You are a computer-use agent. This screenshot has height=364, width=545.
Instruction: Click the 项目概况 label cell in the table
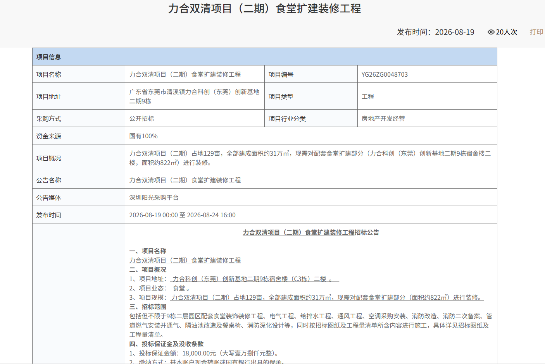[79, 158]
